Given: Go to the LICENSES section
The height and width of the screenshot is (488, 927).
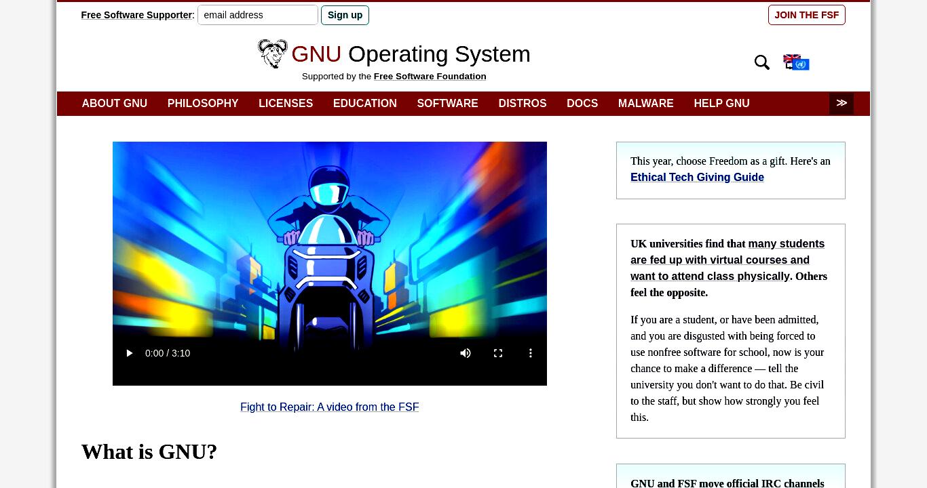Looking at the screenshot, I should click(x=286, y=103).
